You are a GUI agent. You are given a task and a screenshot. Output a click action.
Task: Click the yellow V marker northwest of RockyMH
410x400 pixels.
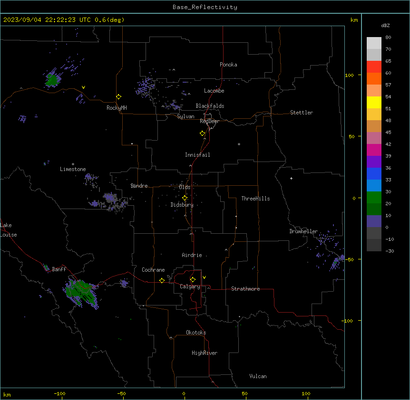tap(83, 87)
